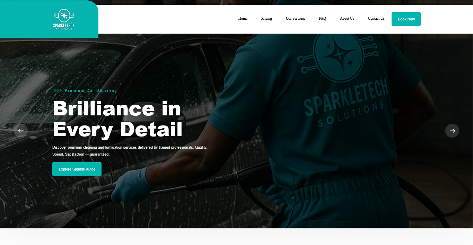Click the Brilliance in Every Detail headline
Screen dimensions: 473x245
coord(117,119)
